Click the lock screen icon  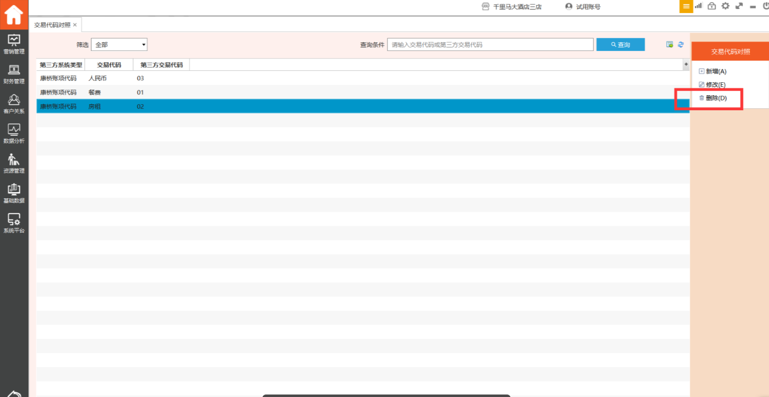point(712,6)
